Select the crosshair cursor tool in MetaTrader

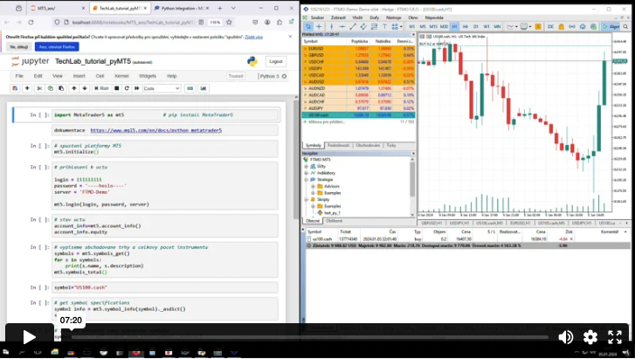click(x=319, y=26)
